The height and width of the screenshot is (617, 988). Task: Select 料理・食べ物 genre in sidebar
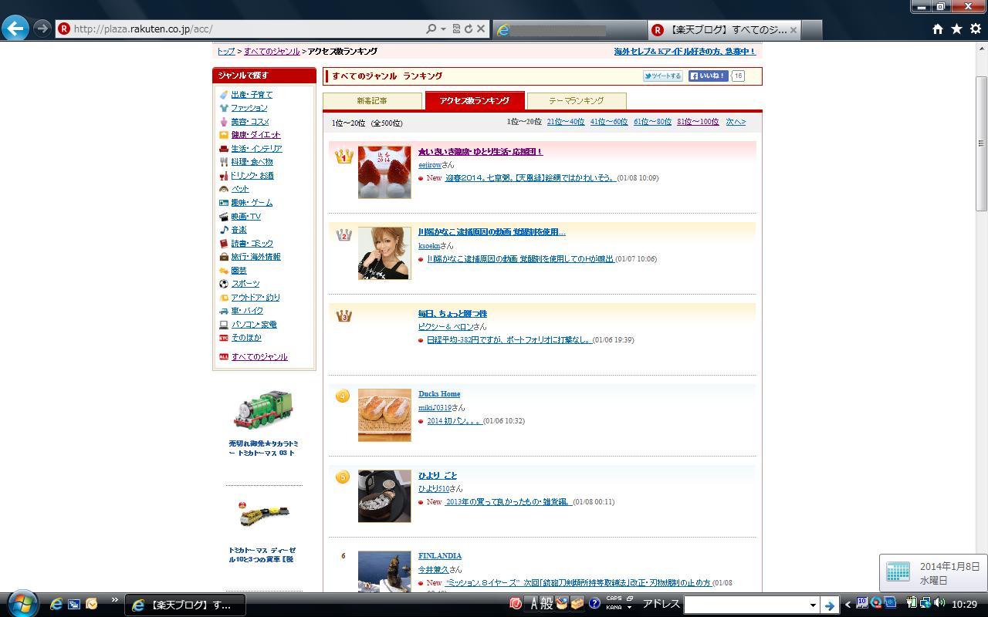(252, 162)
